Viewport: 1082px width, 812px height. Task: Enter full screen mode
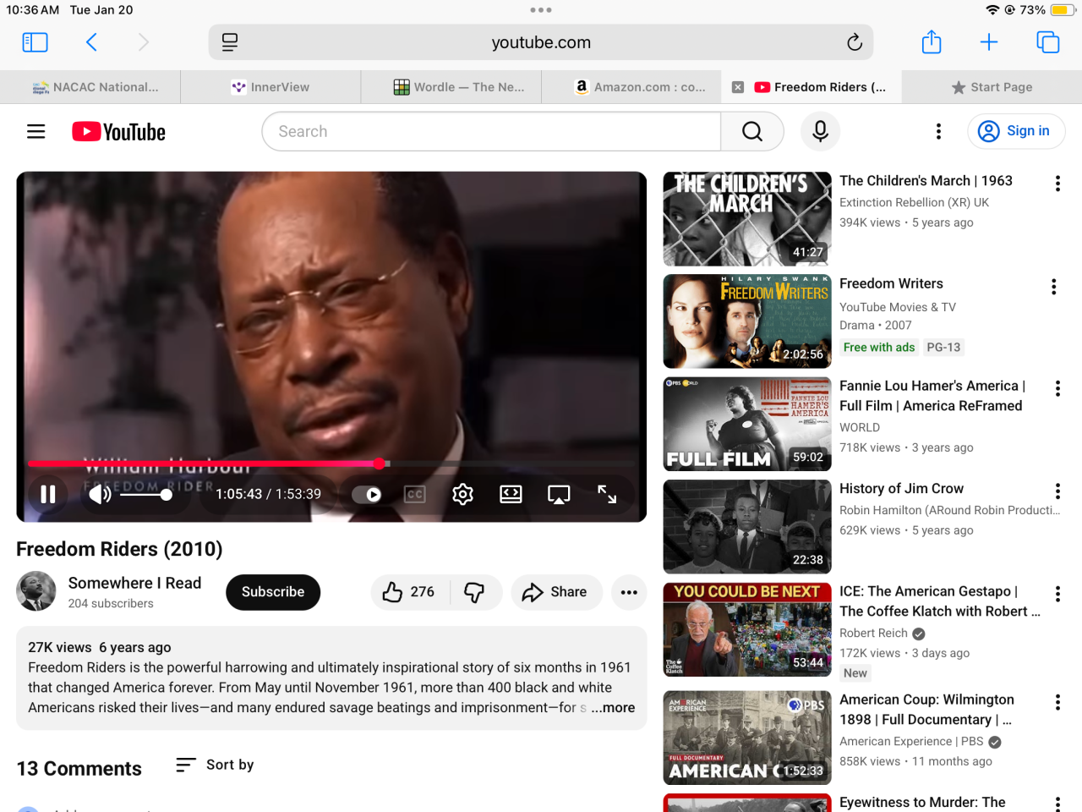tap(607, 494)
